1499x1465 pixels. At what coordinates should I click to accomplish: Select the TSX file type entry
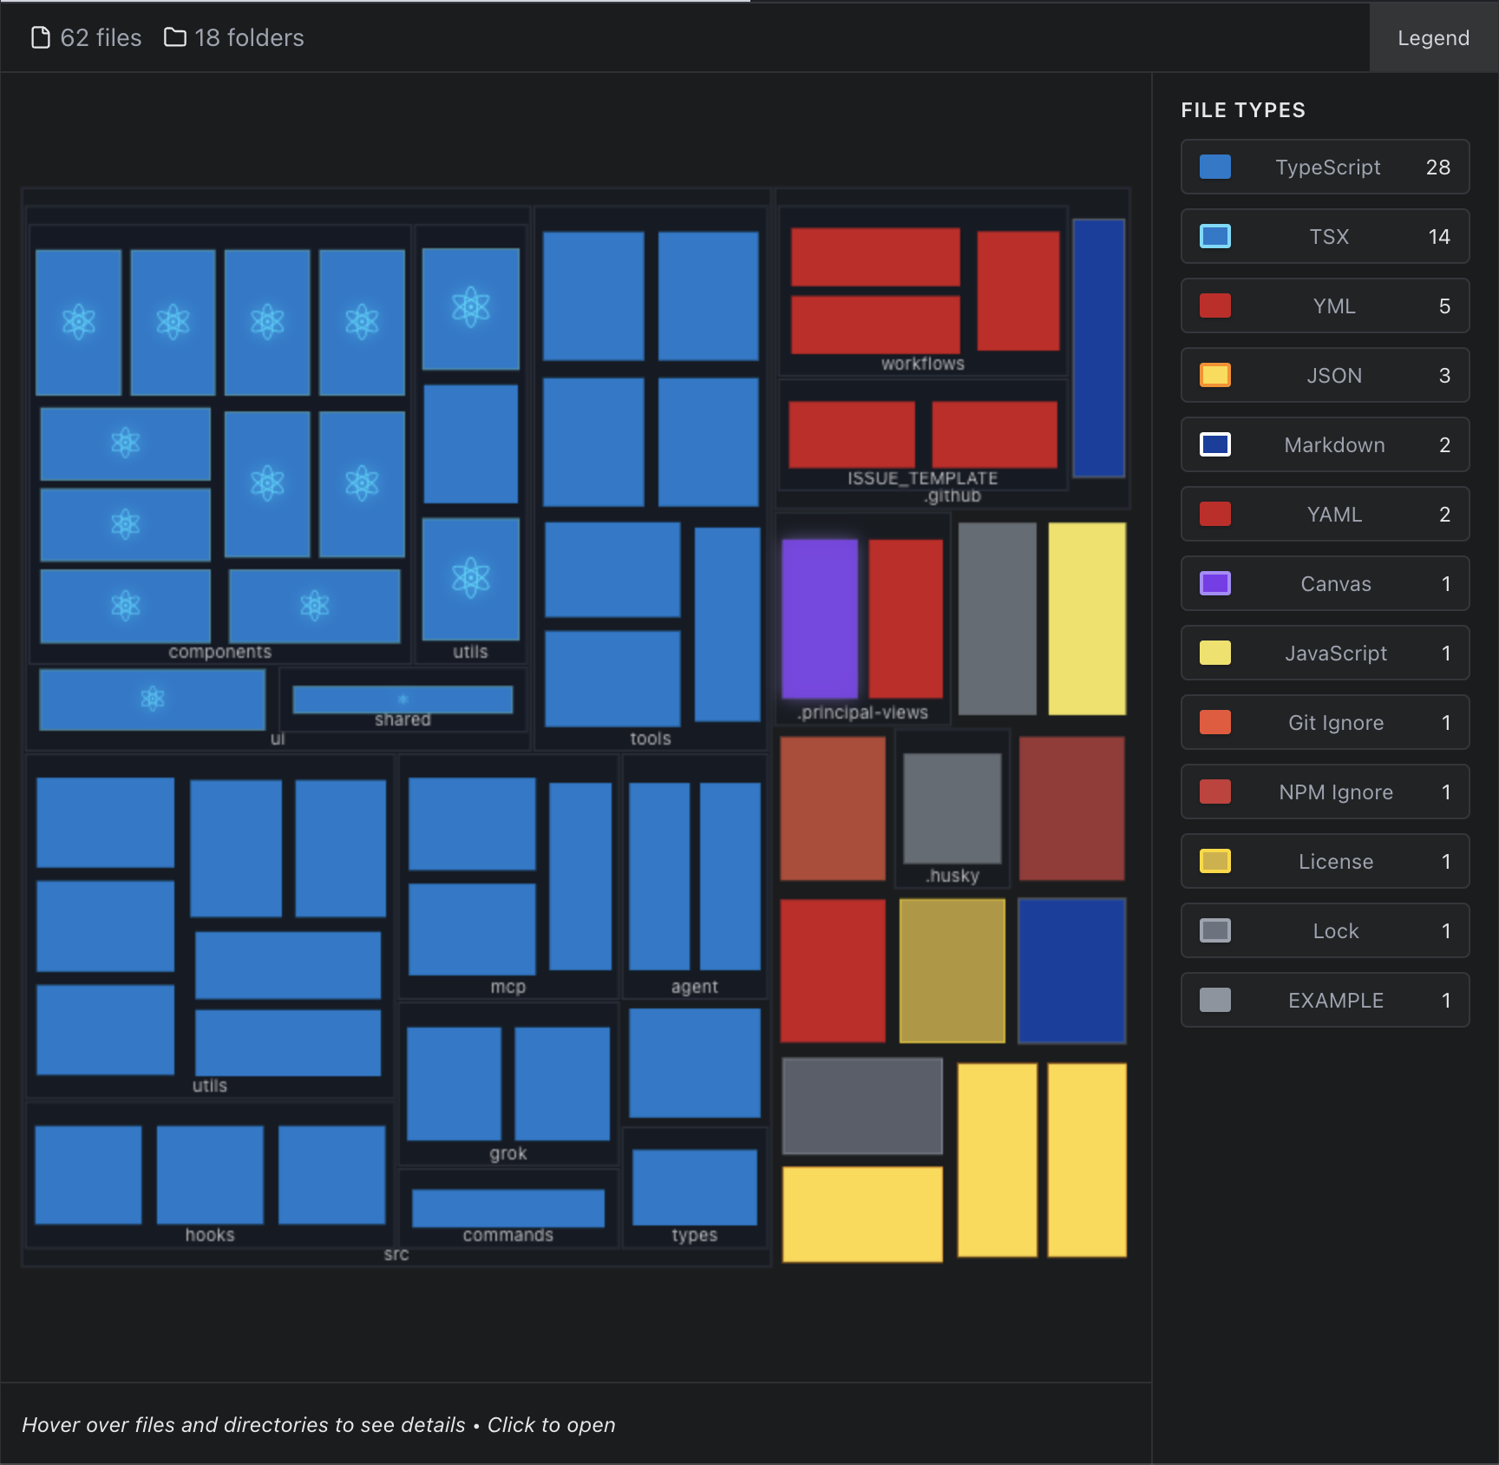coord(1325,237)
